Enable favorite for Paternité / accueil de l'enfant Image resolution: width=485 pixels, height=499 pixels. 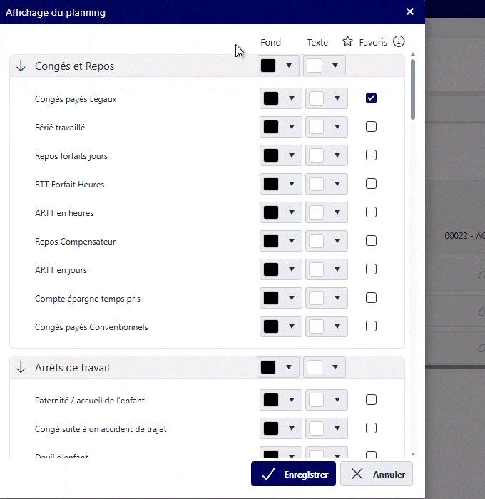371,400
